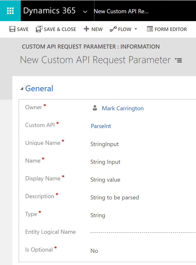Open the Flow dropdown arrow
Viewport: 196px width, 265px height.
point(136,29)
